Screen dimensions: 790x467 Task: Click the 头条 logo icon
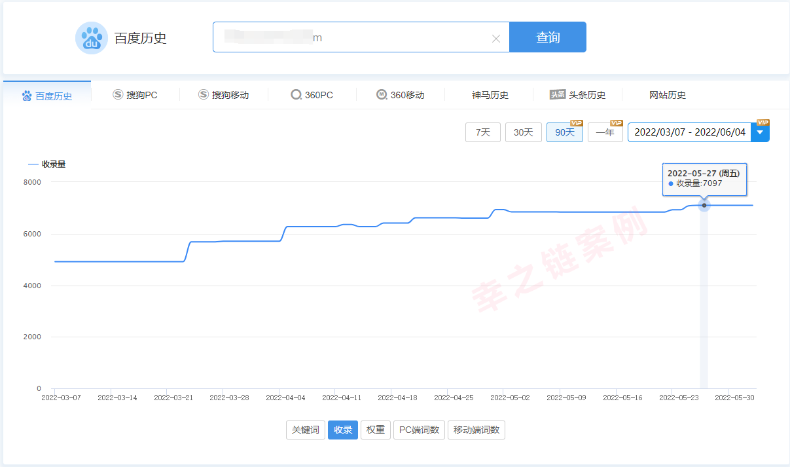[558, 95]
